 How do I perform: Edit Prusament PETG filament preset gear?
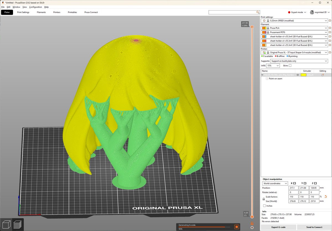coord(330,32)
